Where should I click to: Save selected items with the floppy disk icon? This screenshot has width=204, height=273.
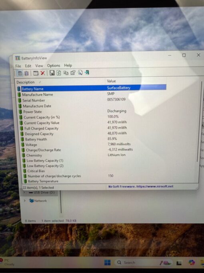(x=52, y=73)
